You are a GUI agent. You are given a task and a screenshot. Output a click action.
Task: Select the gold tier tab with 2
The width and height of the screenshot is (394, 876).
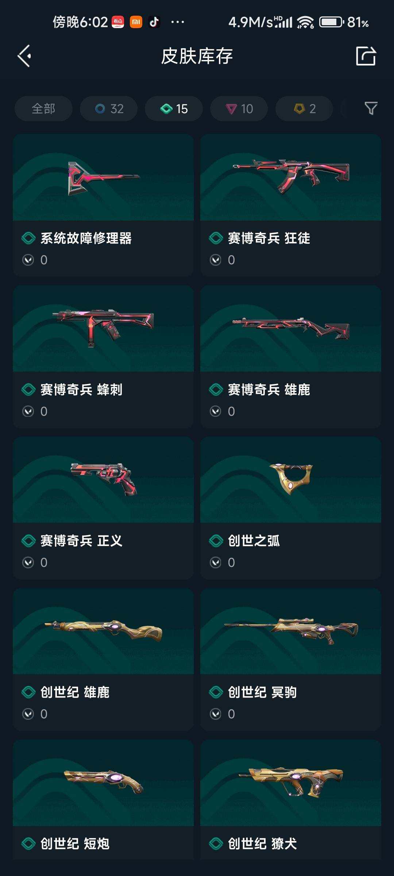[x=304, y=108]
